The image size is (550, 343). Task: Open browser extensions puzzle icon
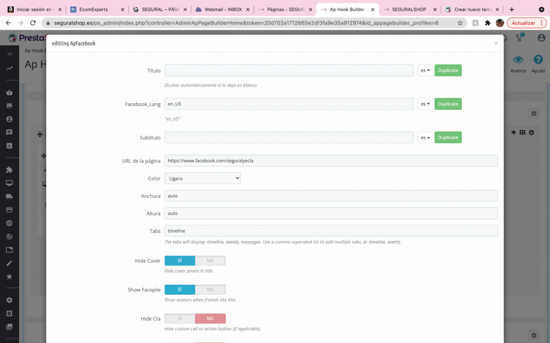click(x=487, y=23)
